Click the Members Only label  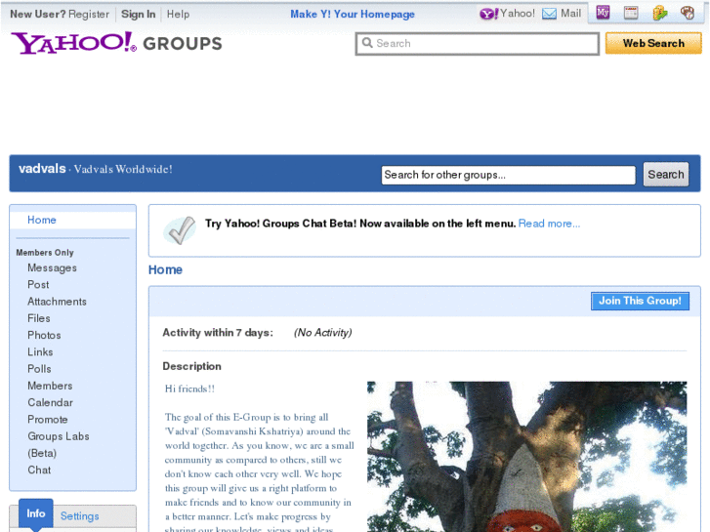pyautogui.click(x=45, y=253)
